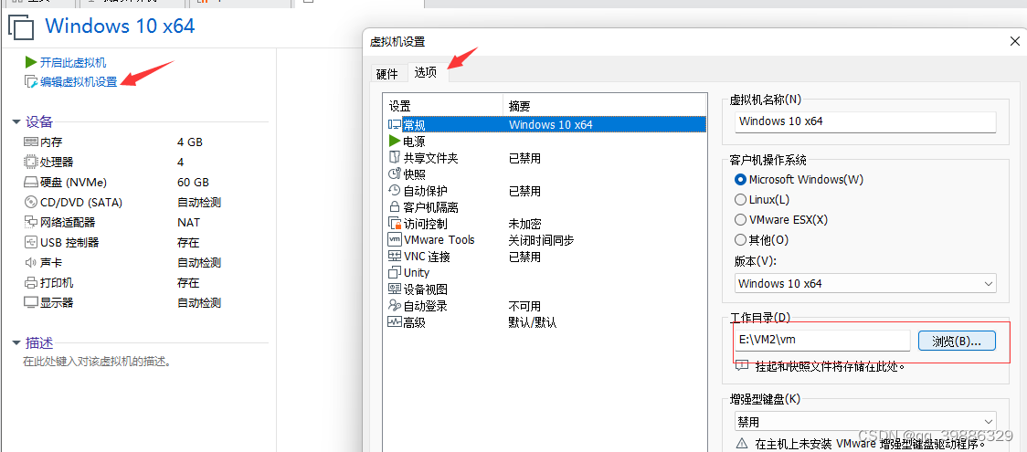
Task: Click the 编辑虚拟机设置 link
Action: pos(79,82)
